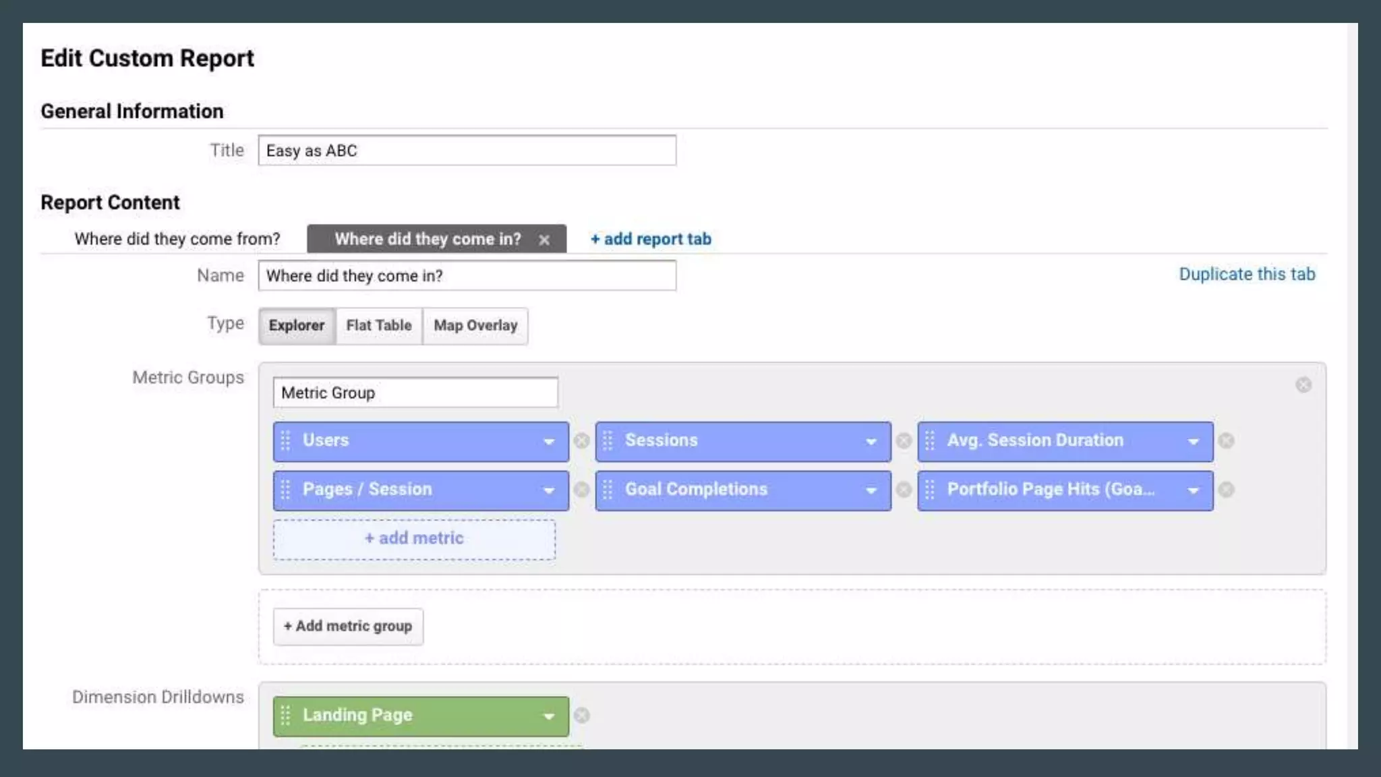Remove the Avg. Session Duration metric

[x=1226, y=441]
